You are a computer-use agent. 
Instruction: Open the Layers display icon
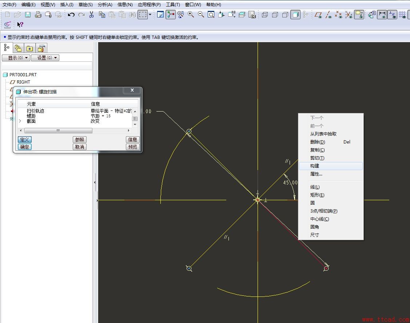(242, 15)
